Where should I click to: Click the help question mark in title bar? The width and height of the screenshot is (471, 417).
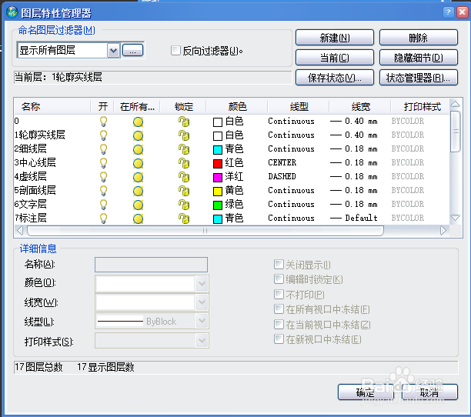(448, 12)
